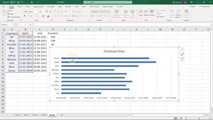The width and height of the screenshot is (213, 120).
Task: Click the Format cells icon
Action: pos(152,12)
